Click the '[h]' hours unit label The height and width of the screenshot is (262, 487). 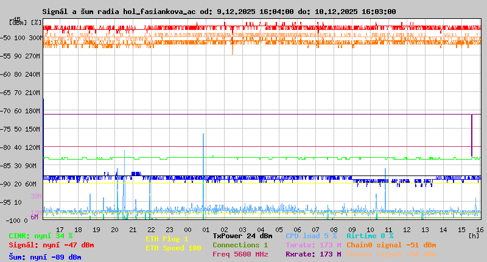[474, 236]
